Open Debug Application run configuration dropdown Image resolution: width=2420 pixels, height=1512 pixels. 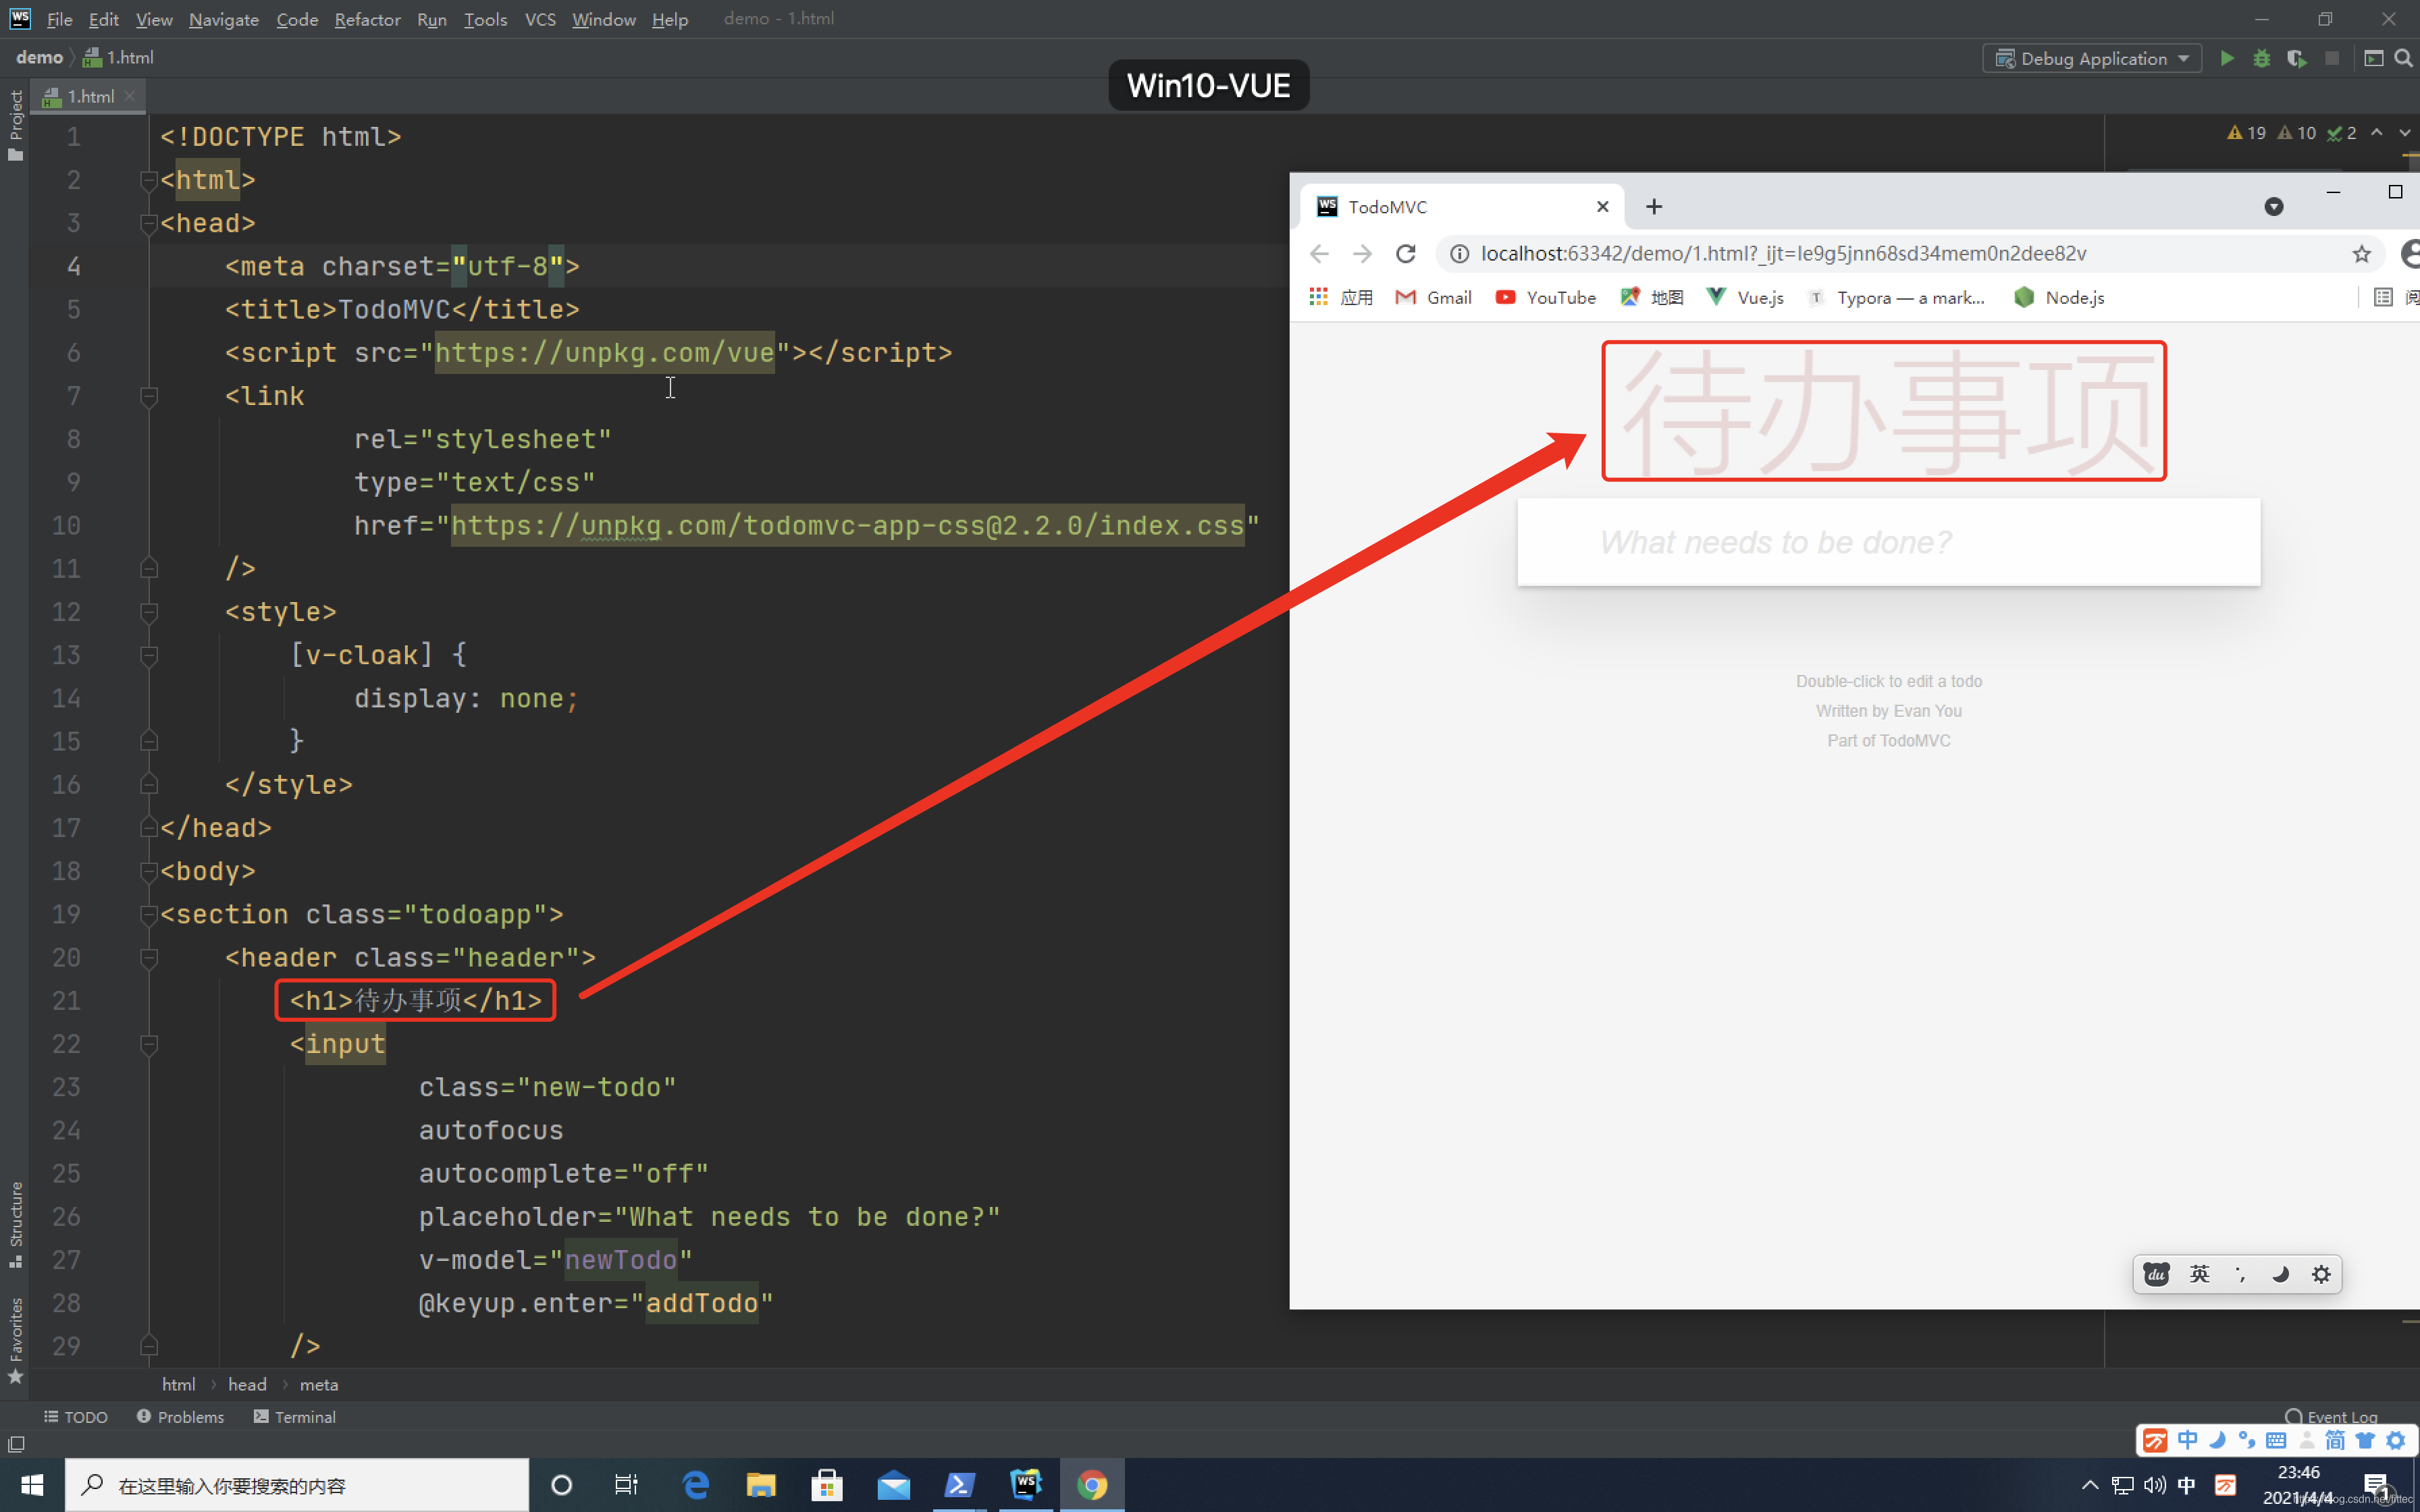[x=2092, y=58]
